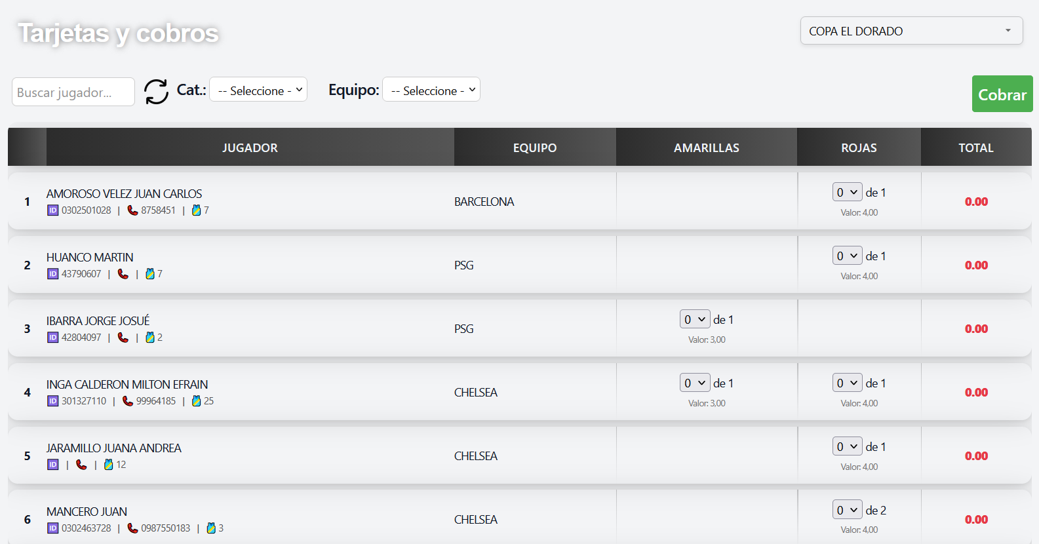
Task: Select player name MANCERO JUAN
Action: (x=87, y=512)
